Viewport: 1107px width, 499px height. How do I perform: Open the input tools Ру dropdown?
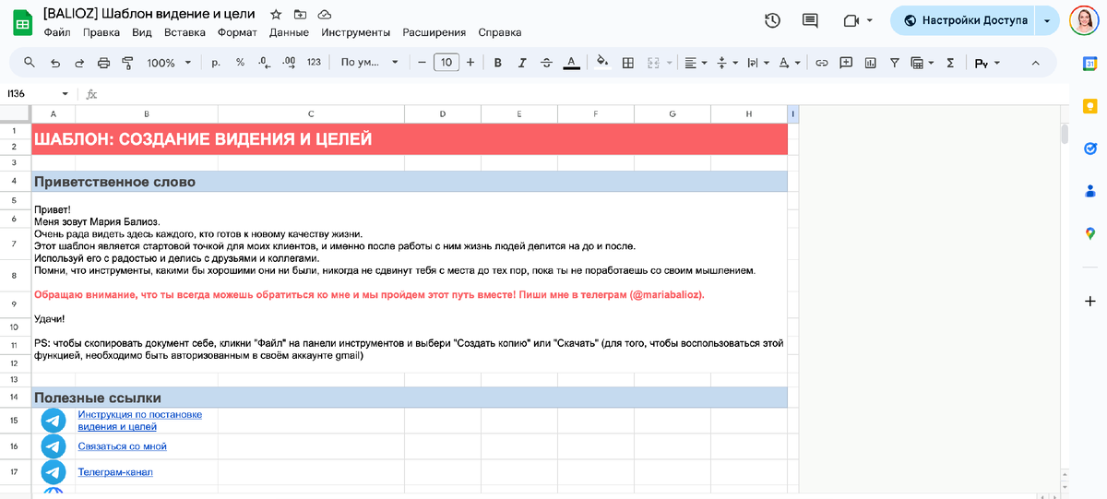[987, 63]
